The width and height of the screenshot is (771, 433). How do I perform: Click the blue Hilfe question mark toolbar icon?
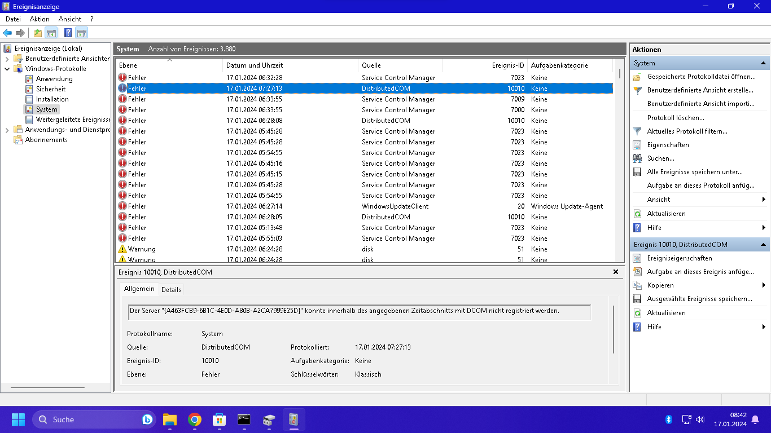click(68, 33)
